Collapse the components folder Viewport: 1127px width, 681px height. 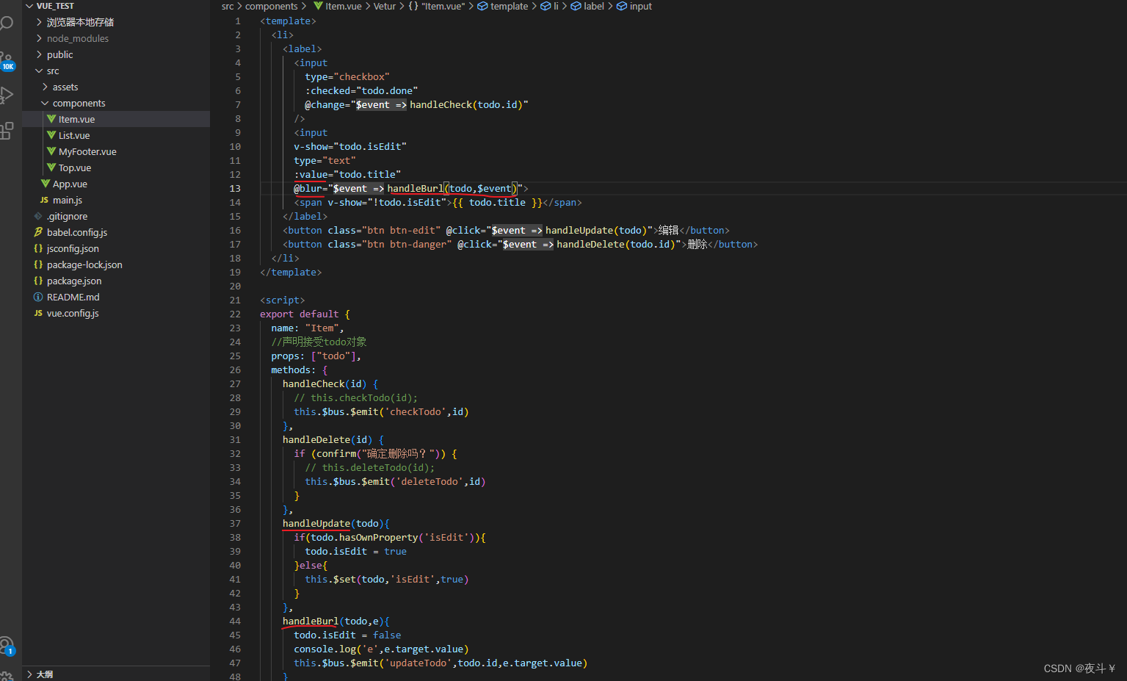[x=45, y=103]
